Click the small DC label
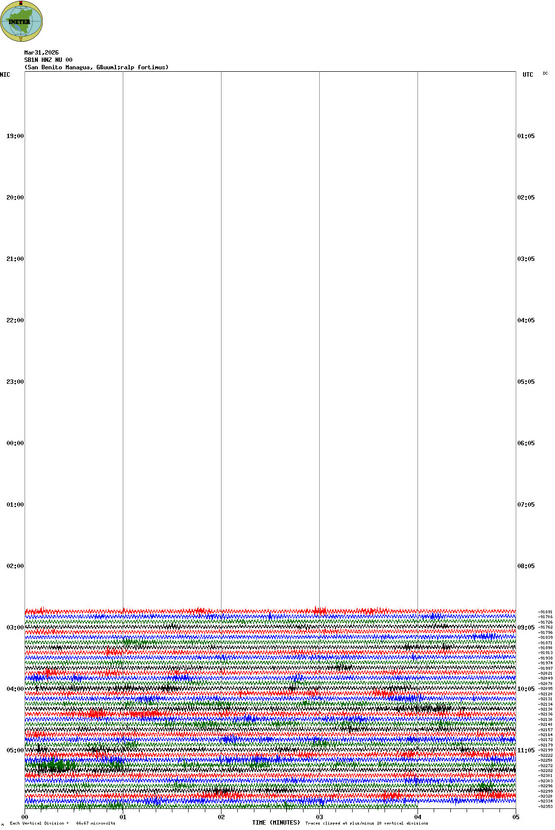The image size is (555, 830). point(545,74)
